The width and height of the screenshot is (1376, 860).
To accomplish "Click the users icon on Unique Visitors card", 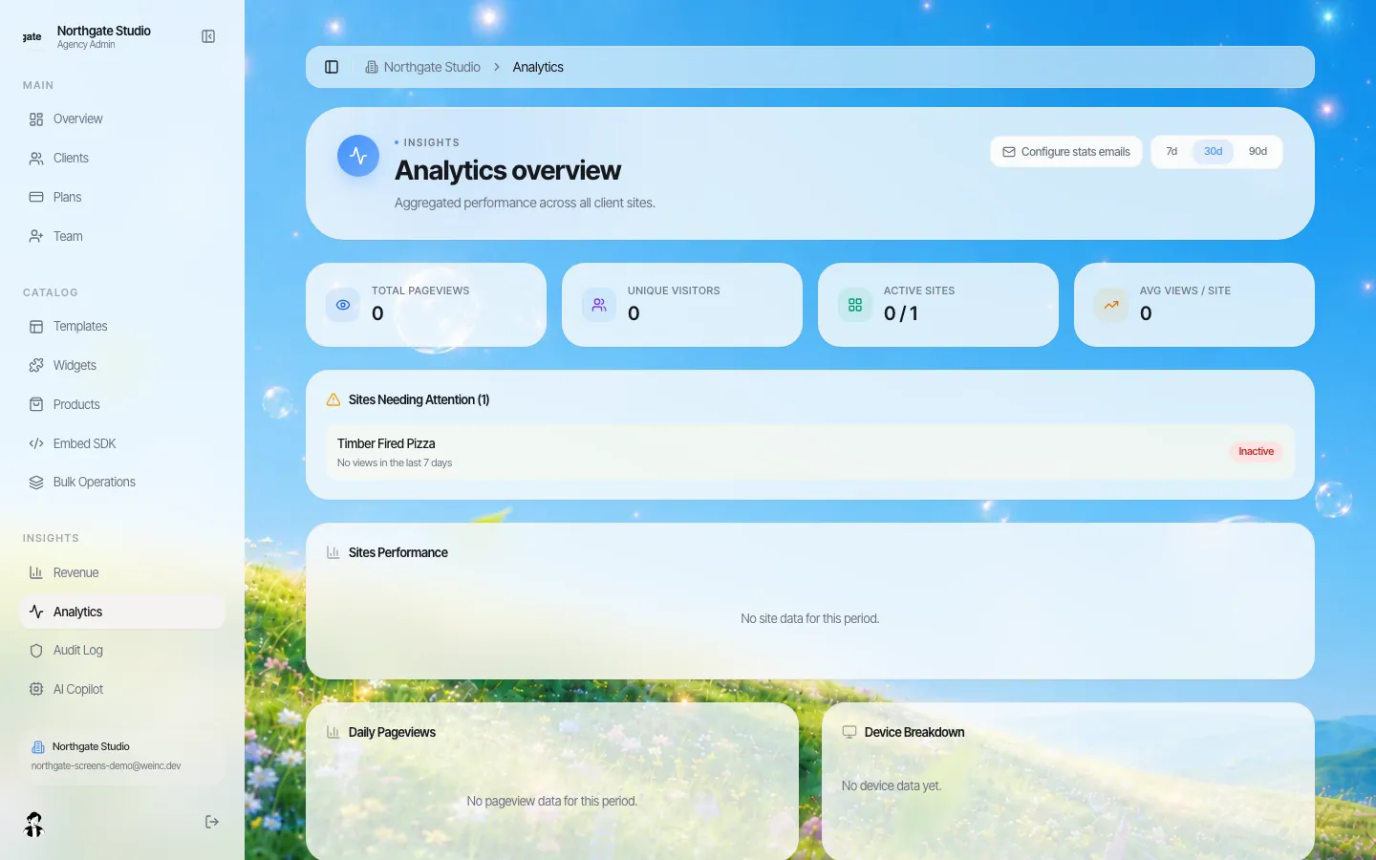I will pos(599,305).
